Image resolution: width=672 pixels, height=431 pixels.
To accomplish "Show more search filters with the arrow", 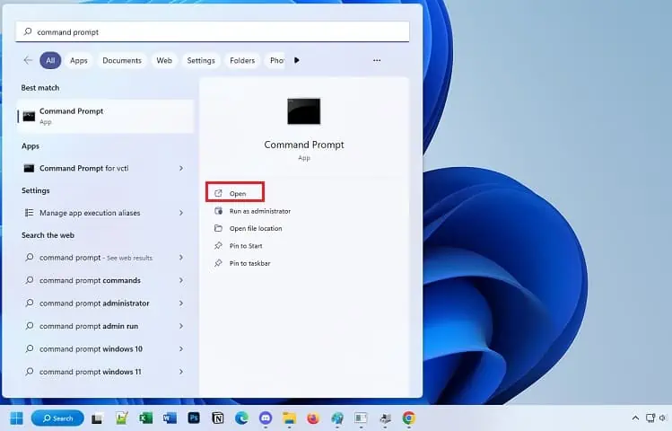I will (297, 60).
